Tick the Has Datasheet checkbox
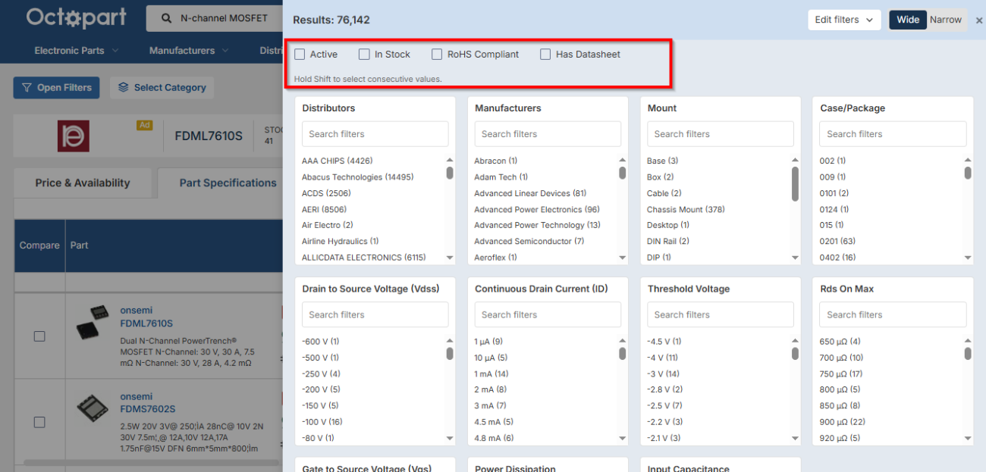The image size is (986, 472). click(545, 55)
